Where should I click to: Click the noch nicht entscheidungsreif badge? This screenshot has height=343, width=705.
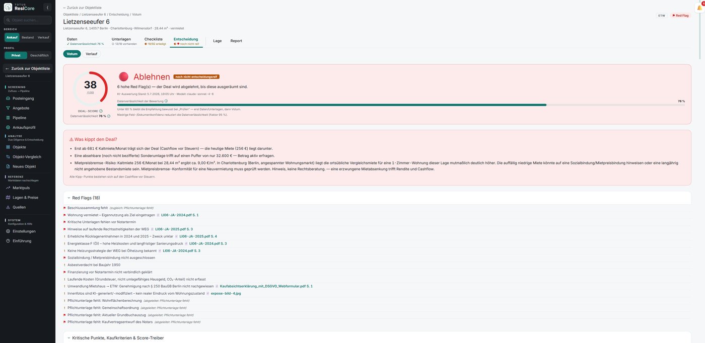point(196,77)
